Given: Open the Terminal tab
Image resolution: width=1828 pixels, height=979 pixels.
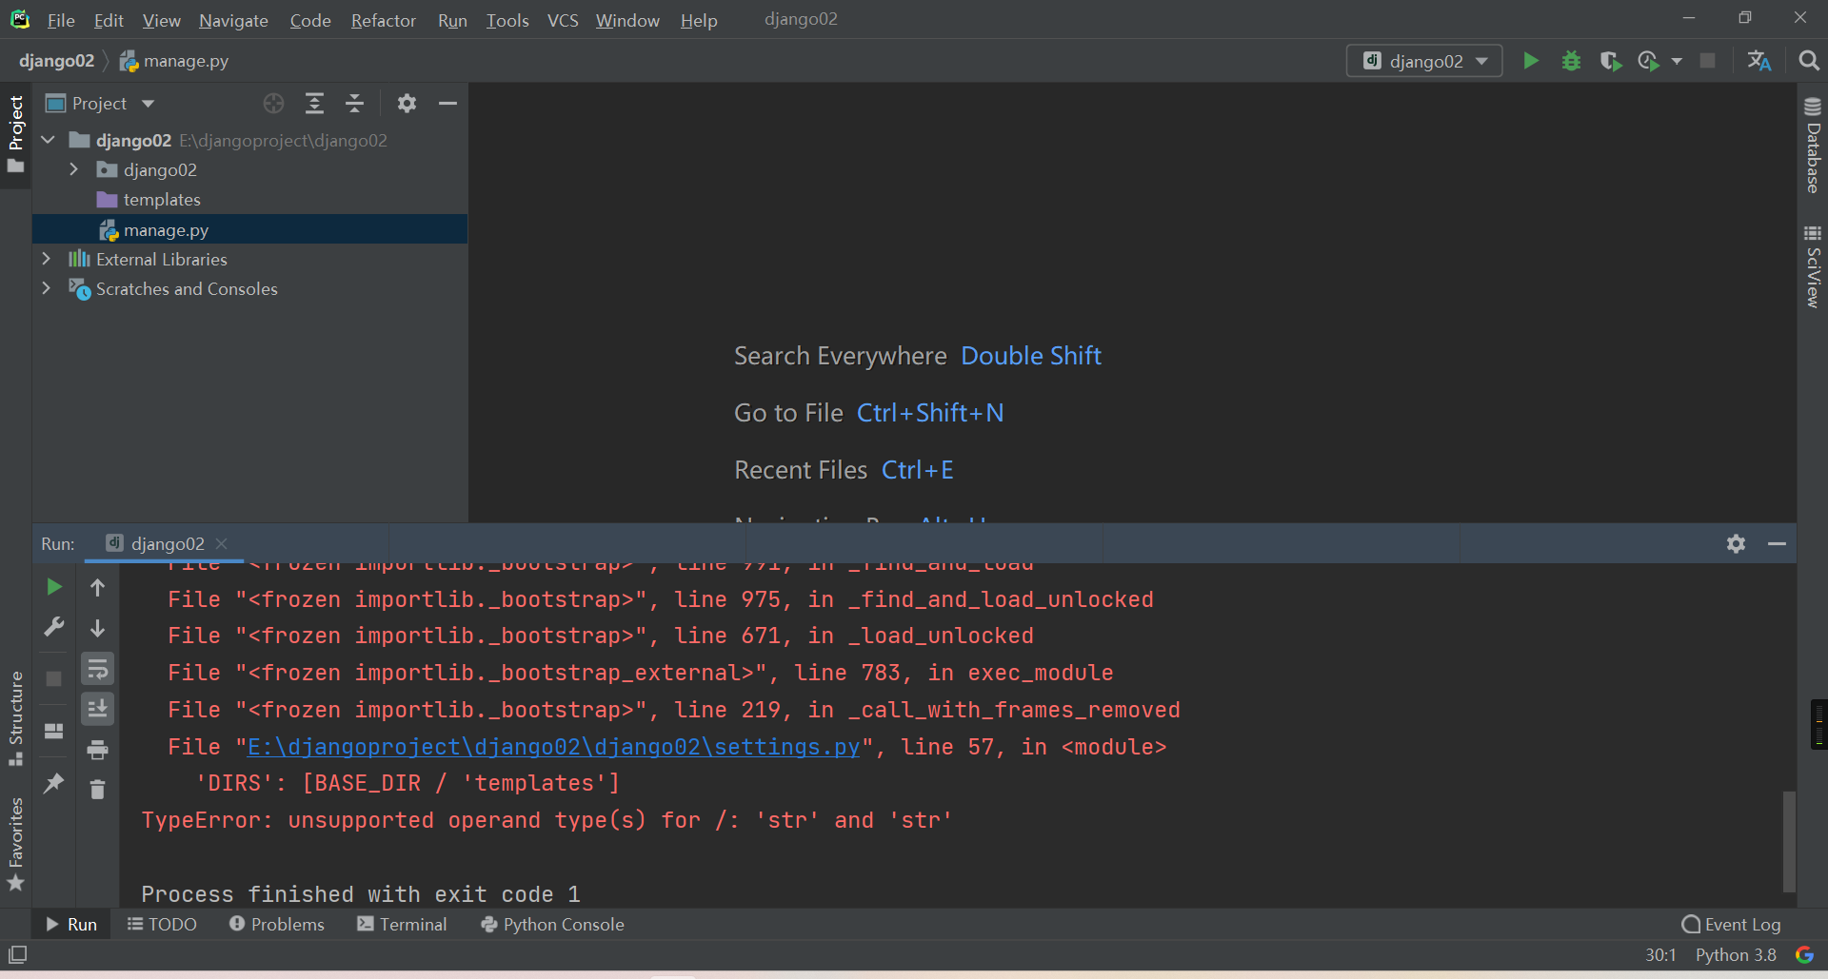Looking at the screenshot, I should coord(402,924).
